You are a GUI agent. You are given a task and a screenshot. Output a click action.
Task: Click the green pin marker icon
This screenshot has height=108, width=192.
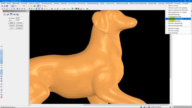tap(32, 9)
